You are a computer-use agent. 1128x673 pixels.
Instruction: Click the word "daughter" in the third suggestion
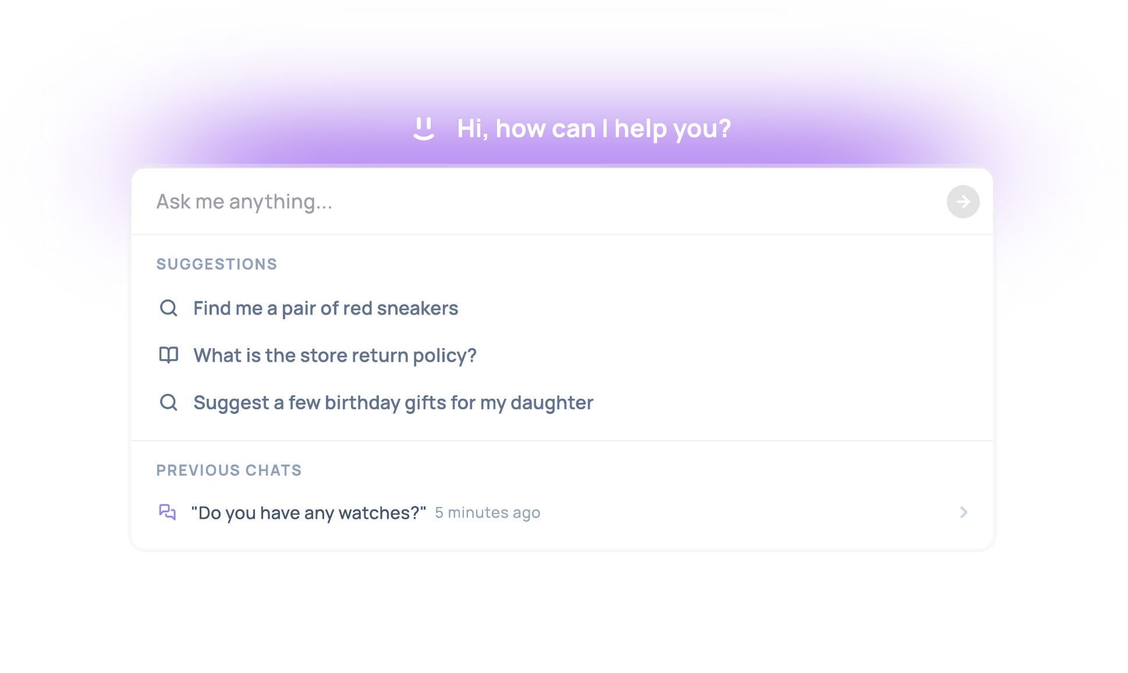[x=552, y=403]
